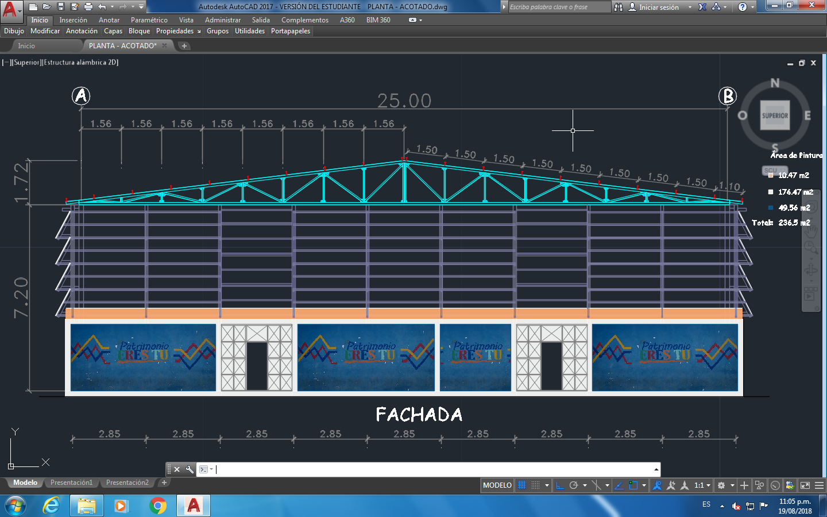Open Help with the question mark icon
This screenshot has height=517, width=827.
coord(743,7)
